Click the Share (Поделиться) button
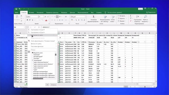 point(151,12)
